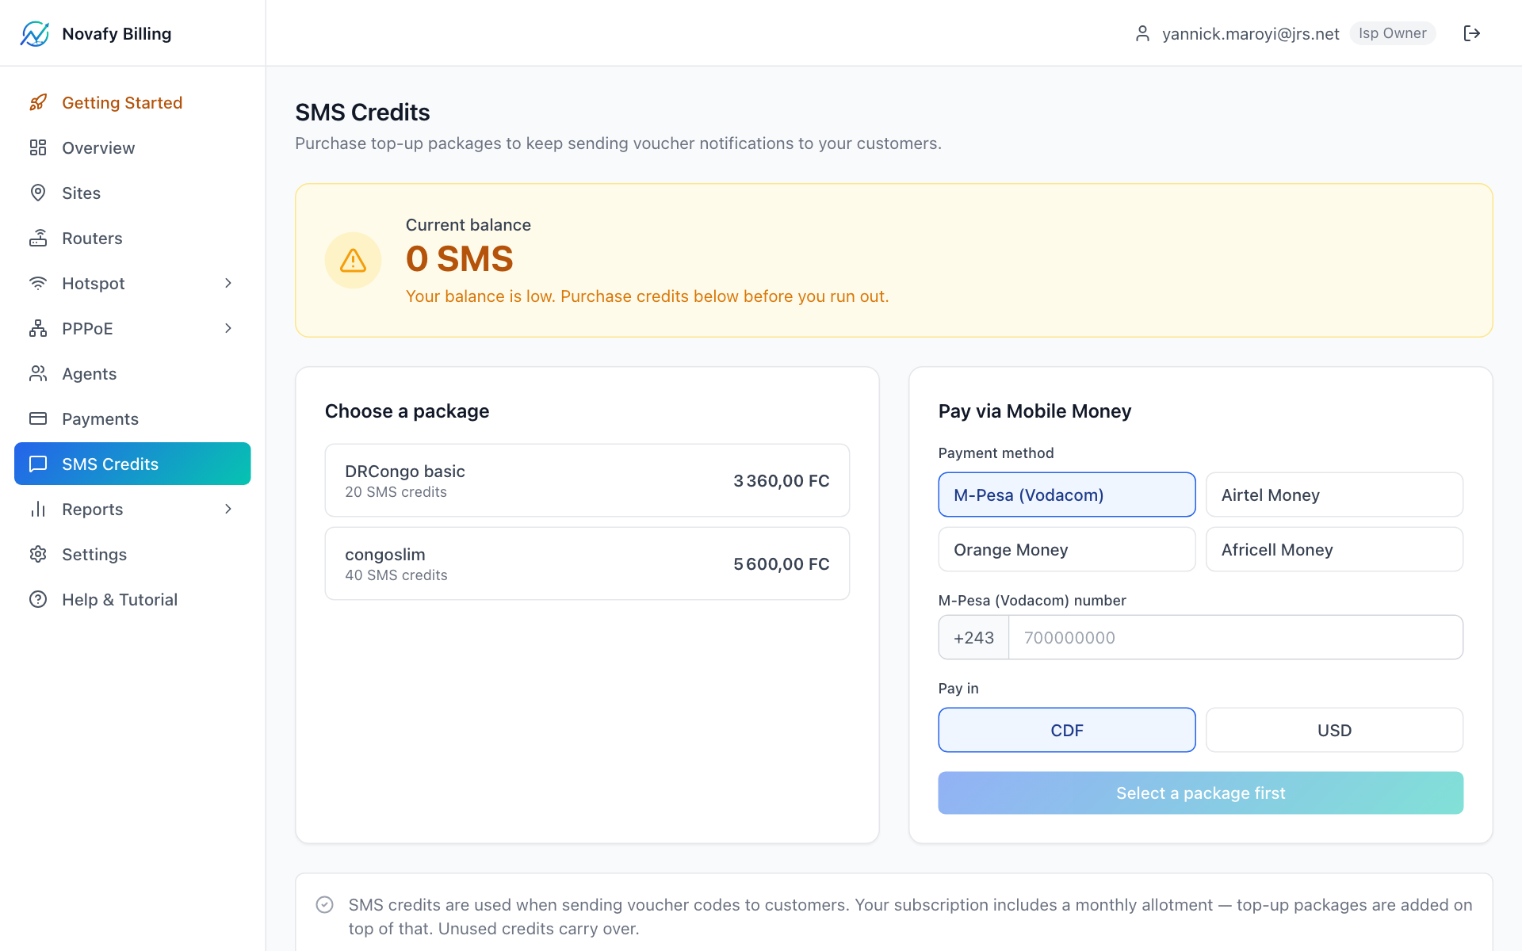
Task: Click the 5 600,00 FC price
Action: 782,564
